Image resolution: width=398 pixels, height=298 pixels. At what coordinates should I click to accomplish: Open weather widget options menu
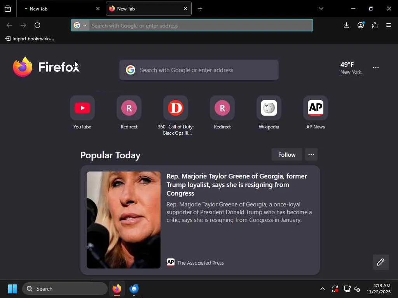click(x=376, y=68)
